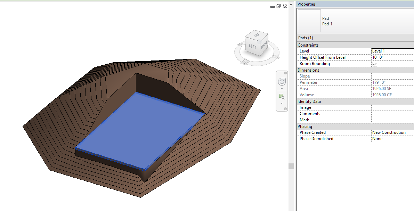414x211 pixels.
Task: Click the Image value field
Action: click(392, 107)
